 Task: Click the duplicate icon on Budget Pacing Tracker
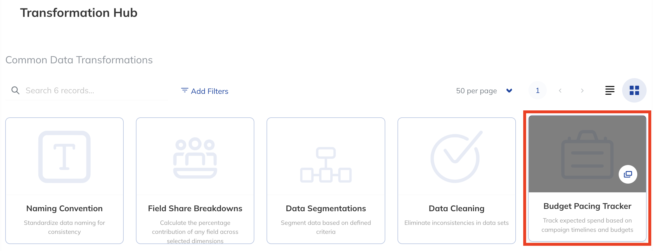(628, 174)
